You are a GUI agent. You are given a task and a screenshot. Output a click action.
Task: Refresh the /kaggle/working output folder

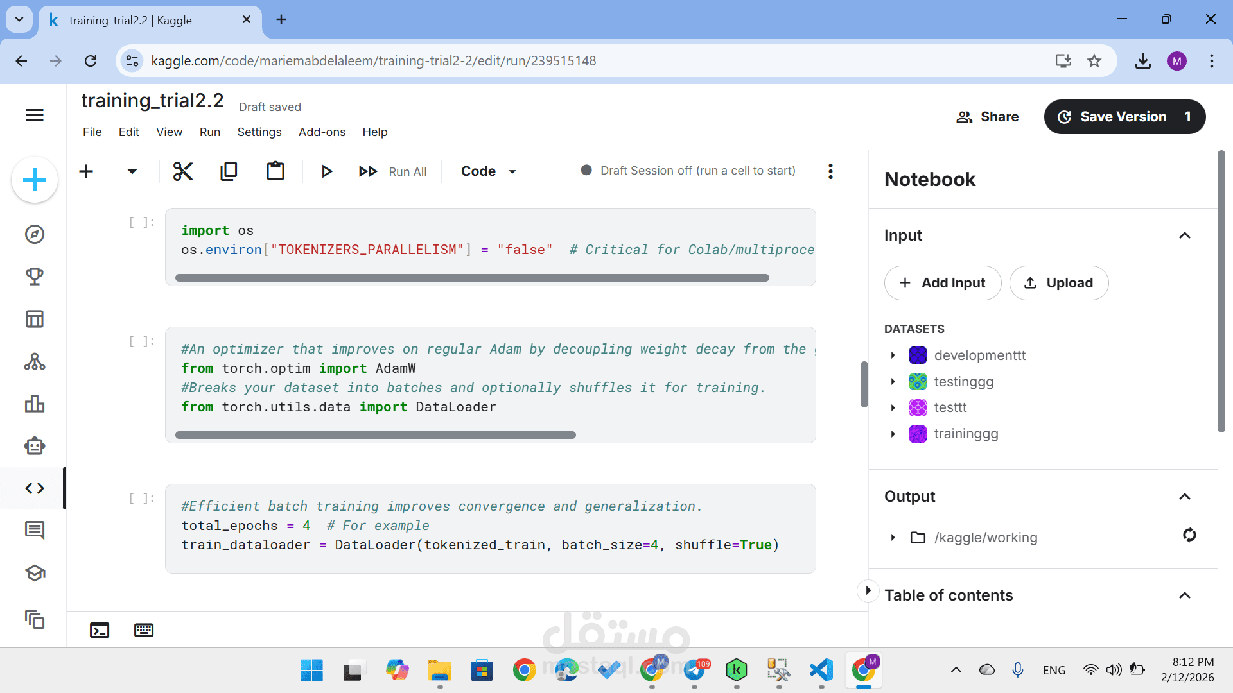1189,535
